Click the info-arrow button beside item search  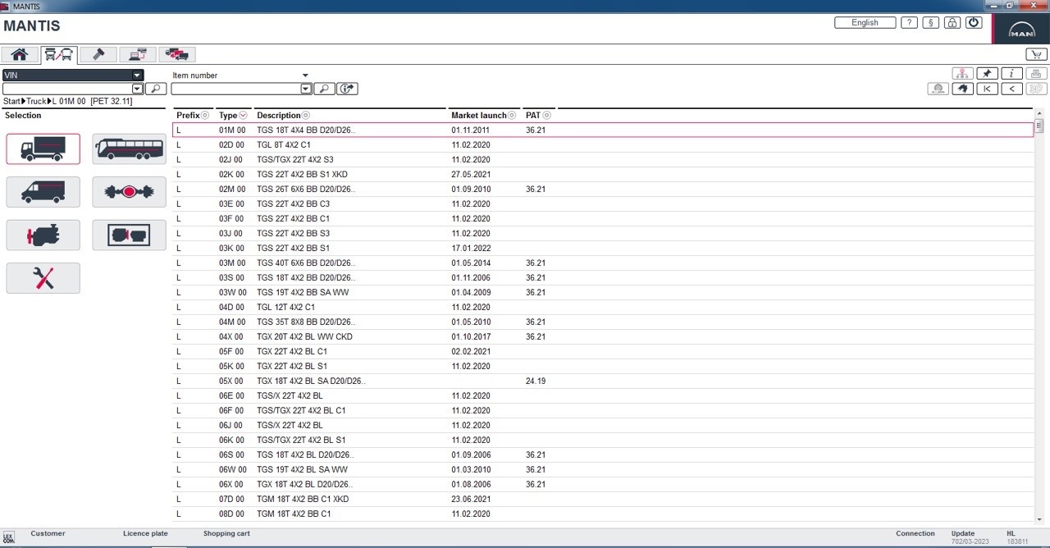point(348,89)
